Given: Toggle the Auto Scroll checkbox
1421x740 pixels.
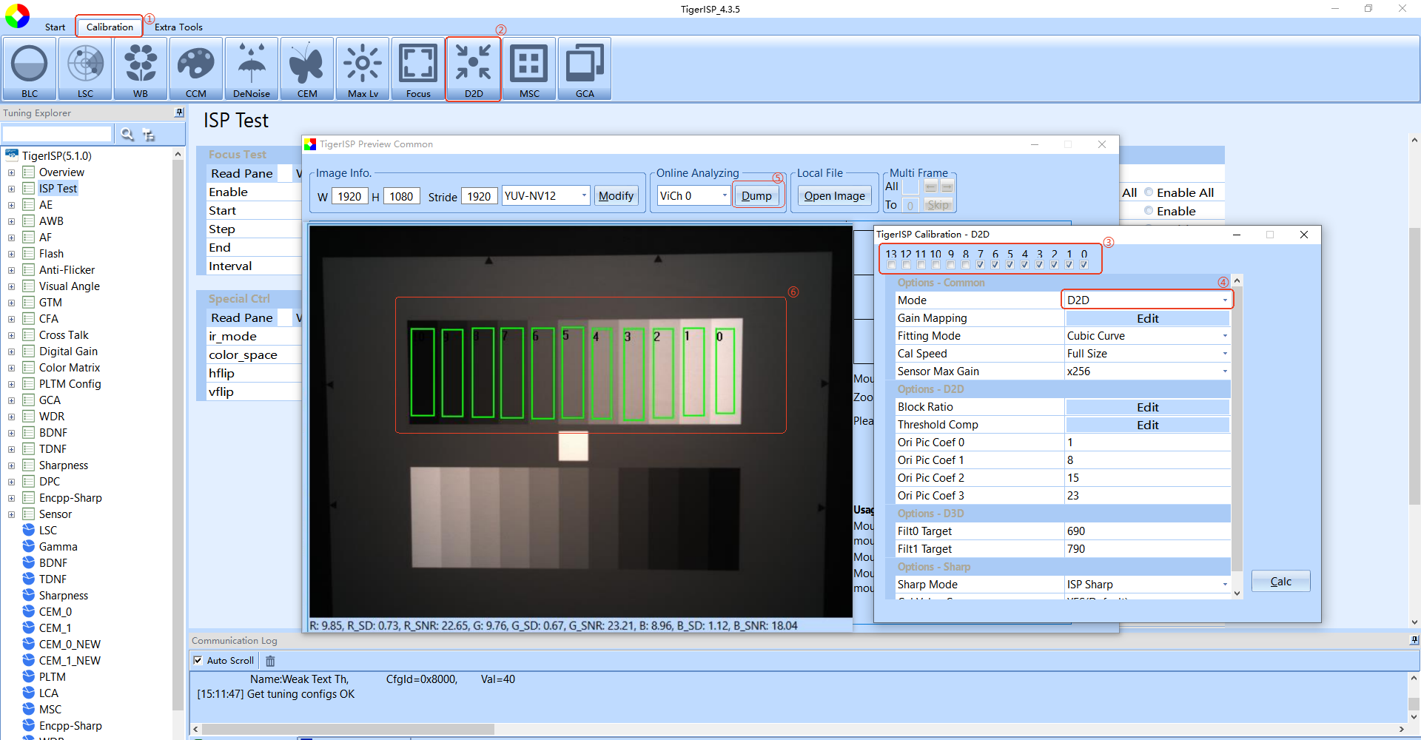Looking at the screenshot, I should point(198,660).
